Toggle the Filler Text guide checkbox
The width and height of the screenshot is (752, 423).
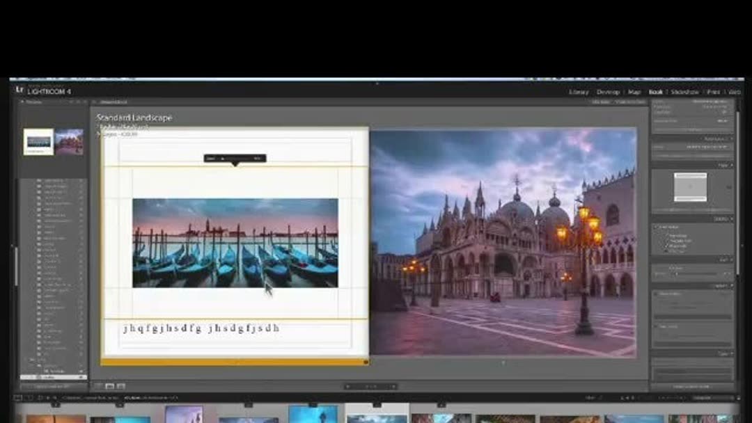[666, 251]
